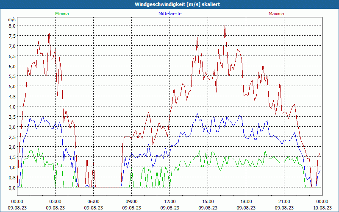The width and height of the screenshot is (339, 212).
Task: Select the blue 'Mittelwerte' legend label
Action: pos(170,14)
